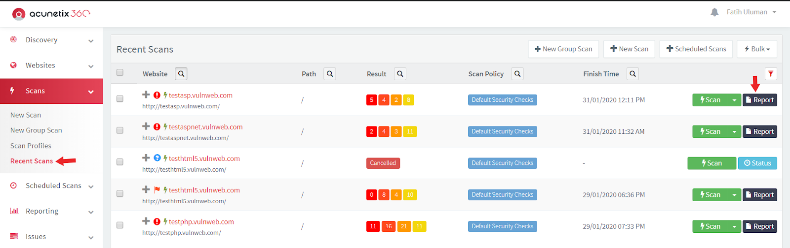Open the Bulk actions dropdown
This screenshot has width=790, height=248.
(x=757, y=49)
